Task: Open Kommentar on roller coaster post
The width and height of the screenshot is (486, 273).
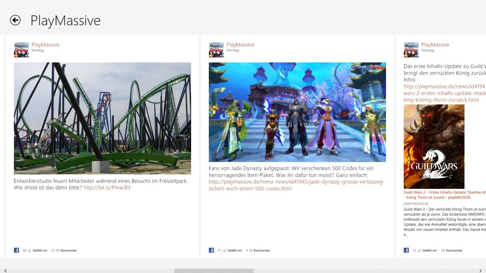Action: click(68, 251)
